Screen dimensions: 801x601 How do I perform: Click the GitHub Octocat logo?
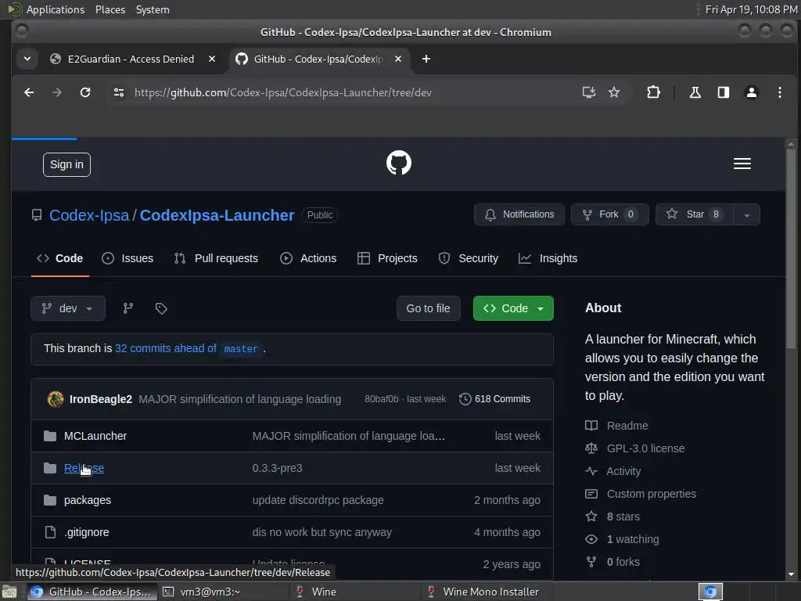point(399,163)
